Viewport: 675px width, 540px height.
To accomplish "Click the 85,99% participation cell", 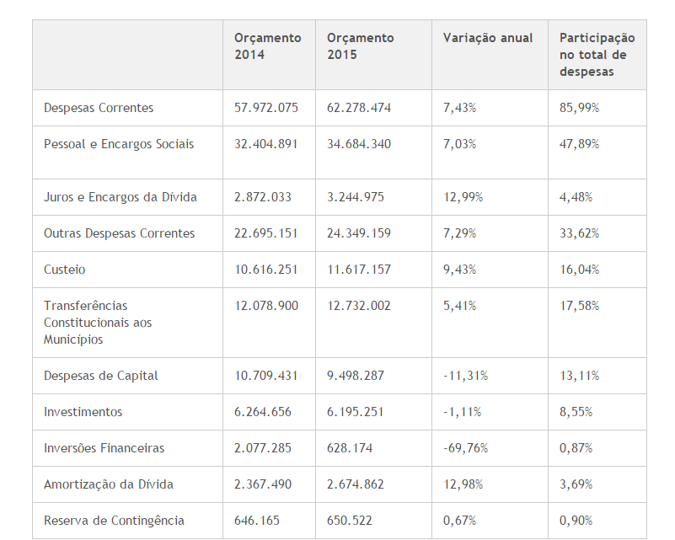I will [579, 108].
